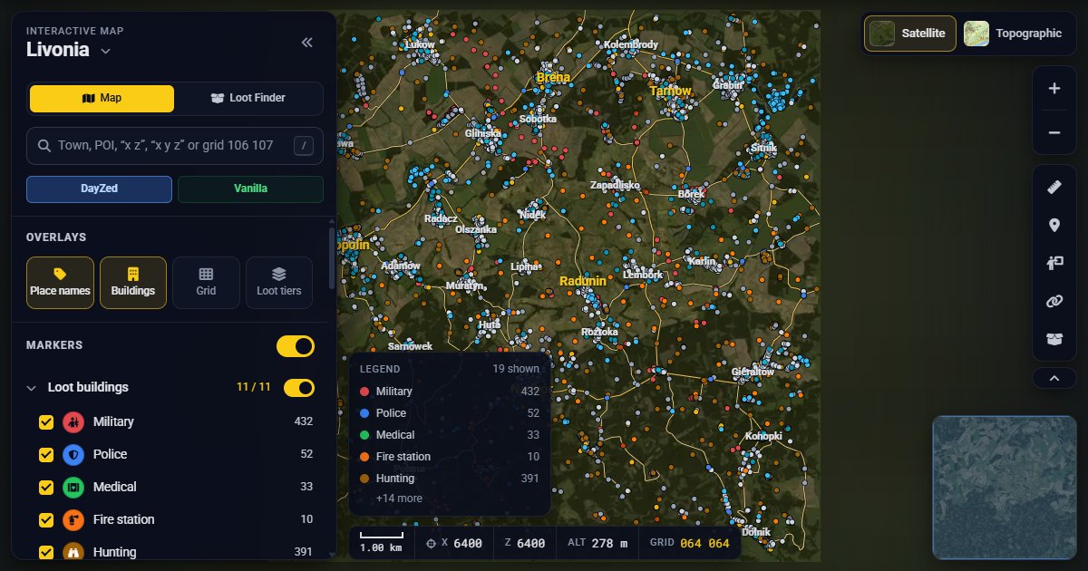1088x571 pixels.
Task: Switch to the Map tab
Action: point(102,98)
